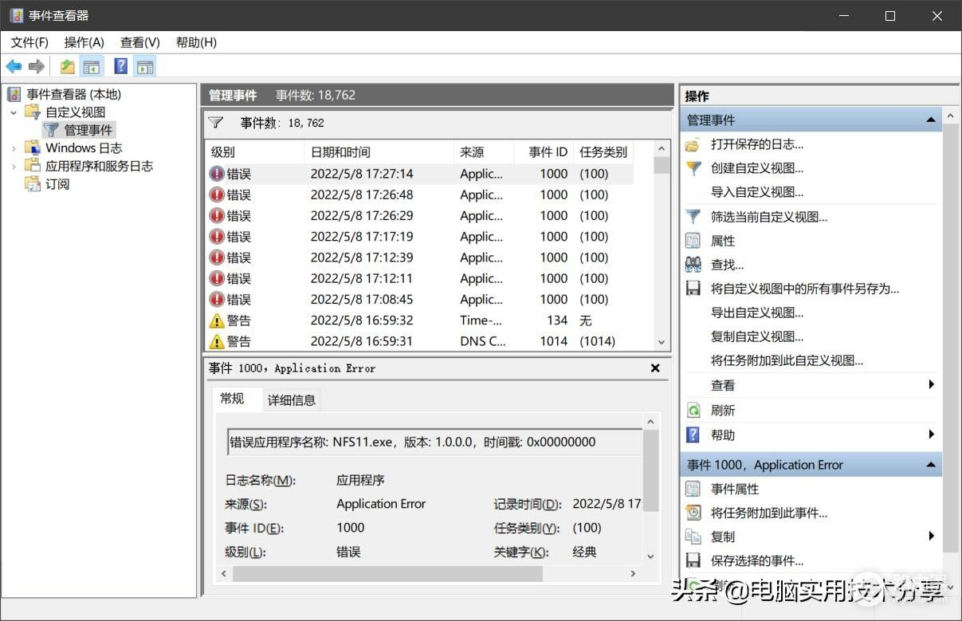This screenshot has height=621, width=962.
Task: Click the 打开保存的日志 folder icon
Action: pos(693,145)
